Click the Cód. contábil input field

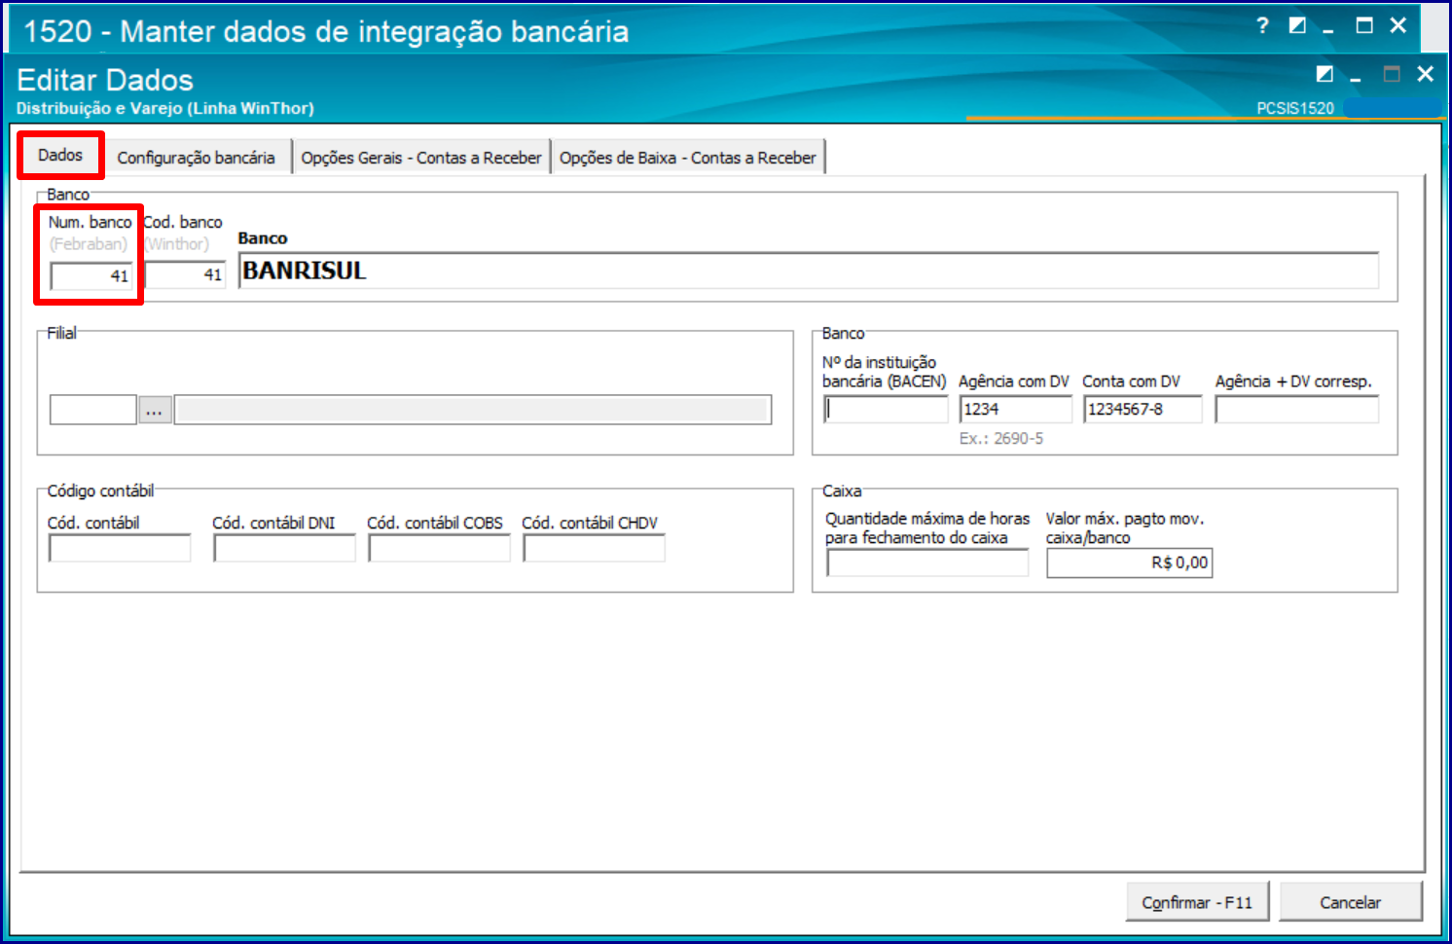click(x=120, y=549)
